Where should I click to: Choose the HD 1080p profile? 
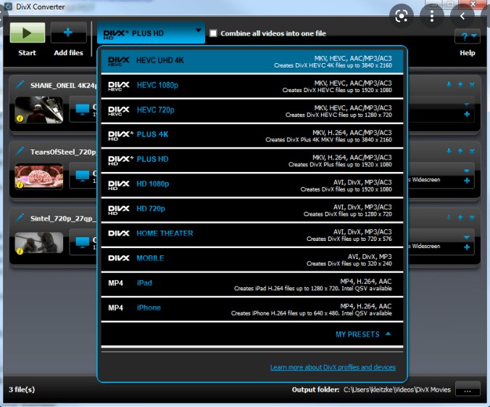coord(252,185)
